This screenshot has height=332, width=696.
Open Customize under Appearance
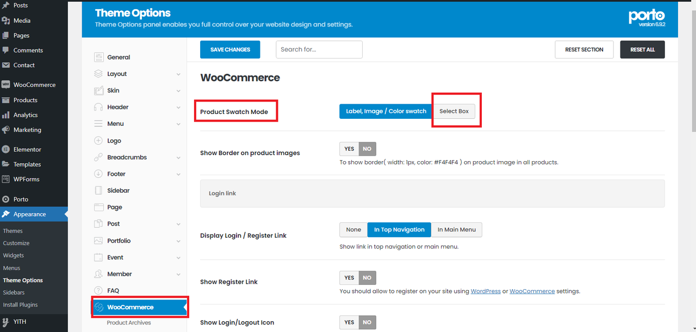click(16, 243)
